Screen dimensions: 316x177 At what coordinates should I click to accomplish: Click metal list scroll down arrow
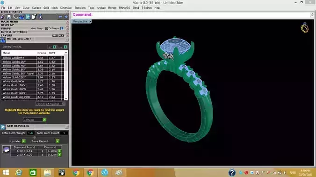pos(66,98)
